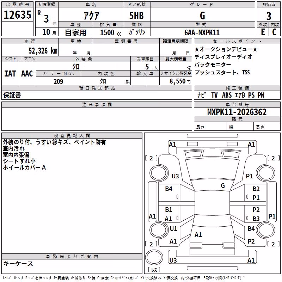
Task: Click the mileage value 52,326 km
Action: pos(43,51)
